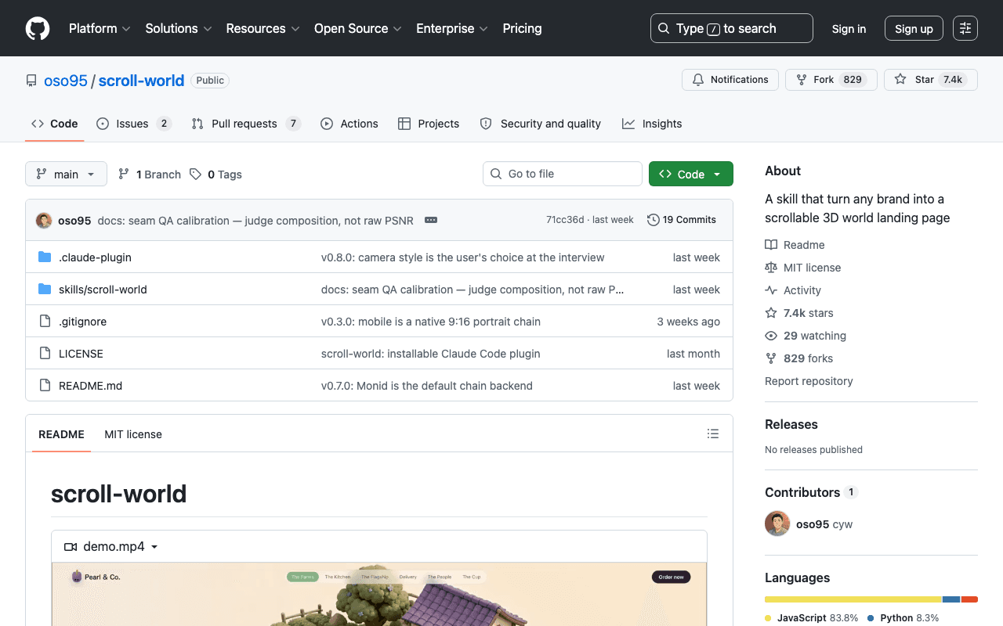Switch to the Issues tab

[133, 124]
